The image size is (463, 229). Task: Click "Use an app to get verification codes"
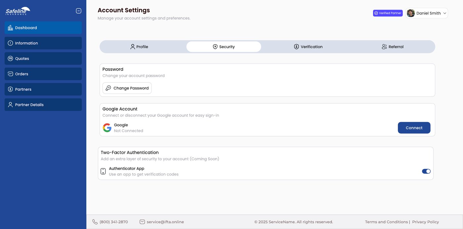(x=144, y=174)
